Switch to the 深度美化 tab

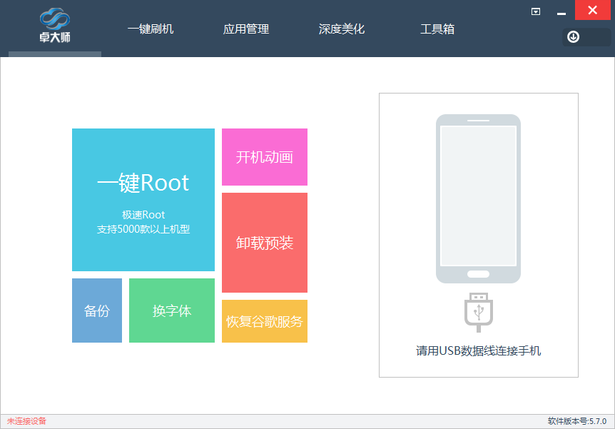coord(341,30)
